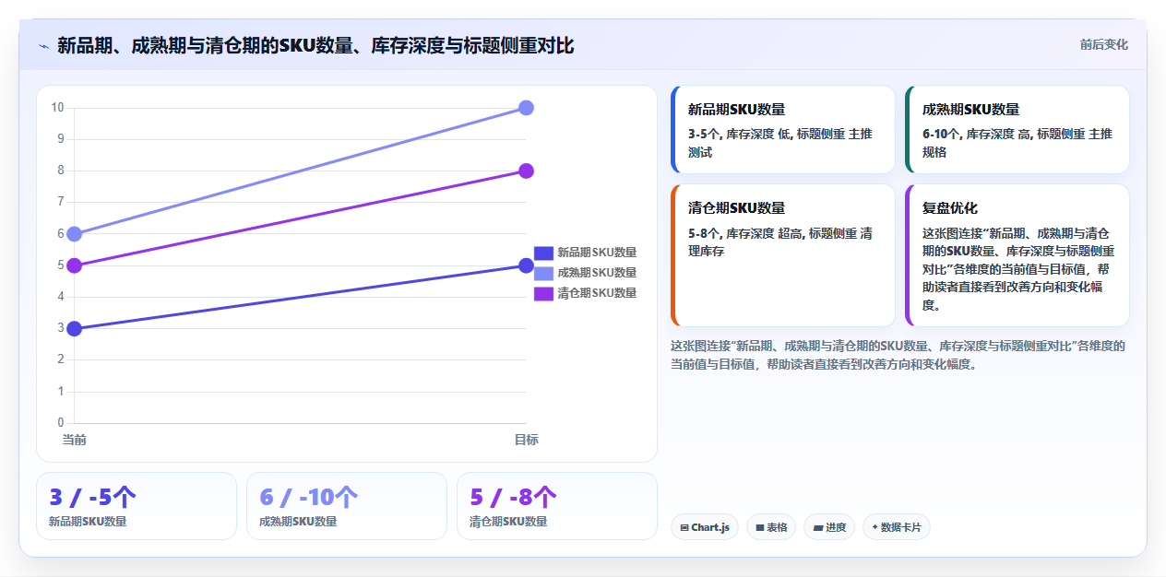Viewport: 1166px width, 577px height.
Task: Click the sparkle icon in 数据卡片 tag
Action: tap(874, 527)
